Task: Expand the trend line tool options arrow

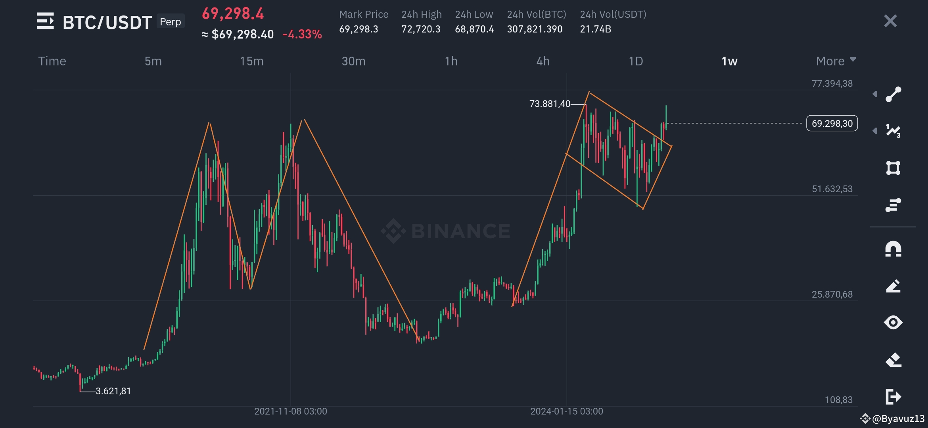Action: pyautogui.click(x=875, y=94)
